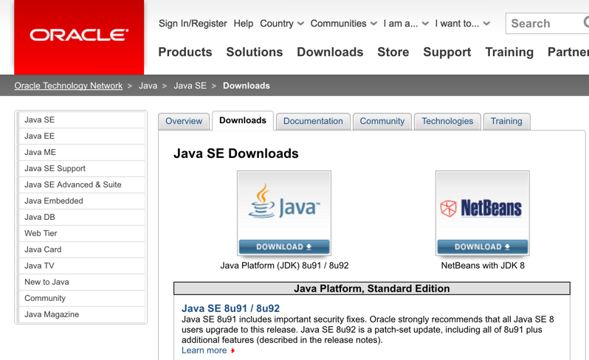Click 'NetBeans with JDK 8' caption
Image resolution: width=589 pixels, height=360 pixels.
[483, 266]
